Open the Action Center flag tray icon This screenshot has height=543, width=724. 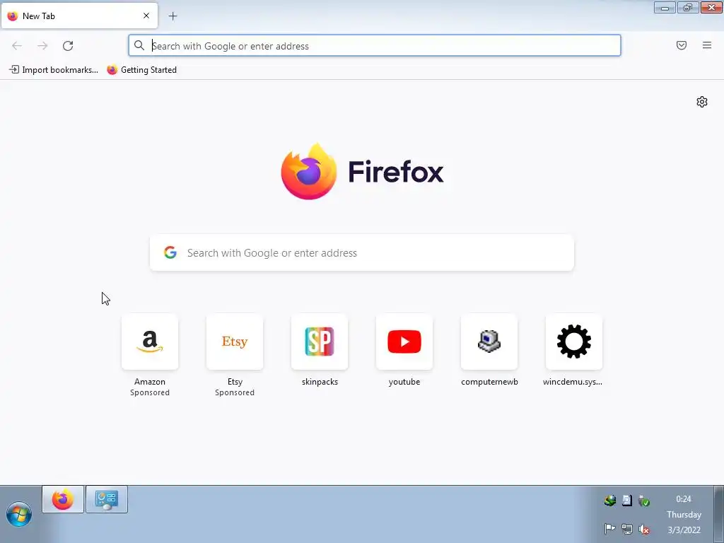click(609, 529)
